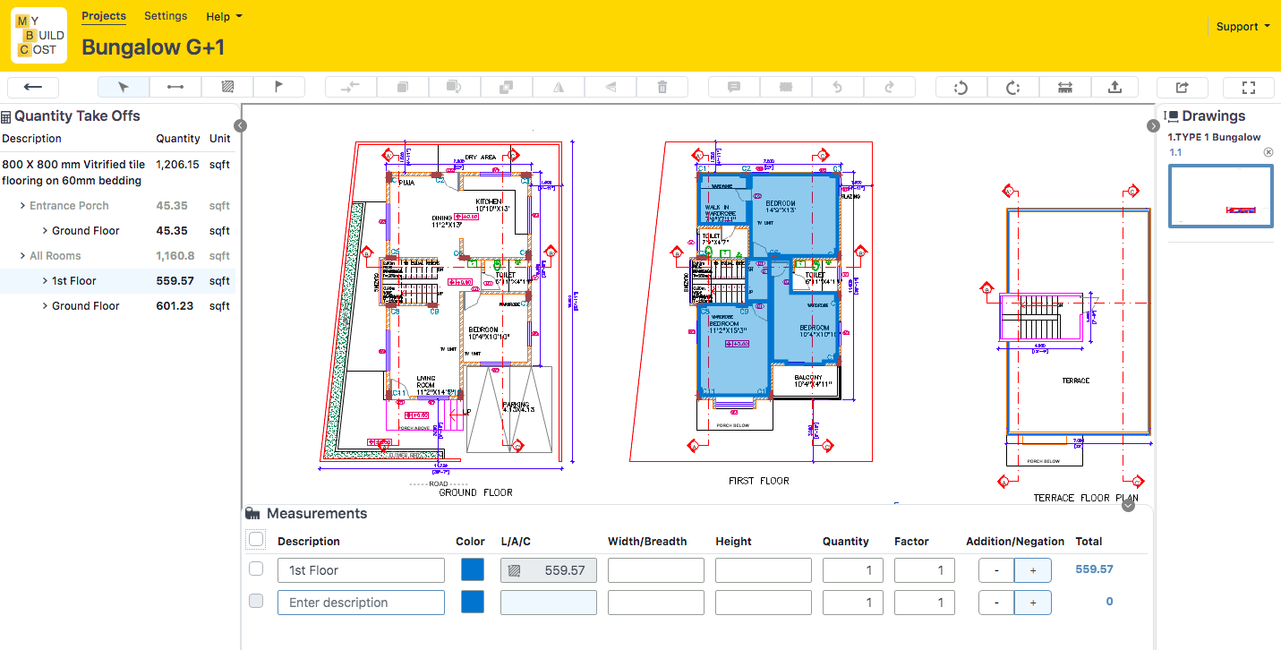Click the plus addition button for 1st Floor
The image size is (1281, 650).
(x=1033, y=570)
